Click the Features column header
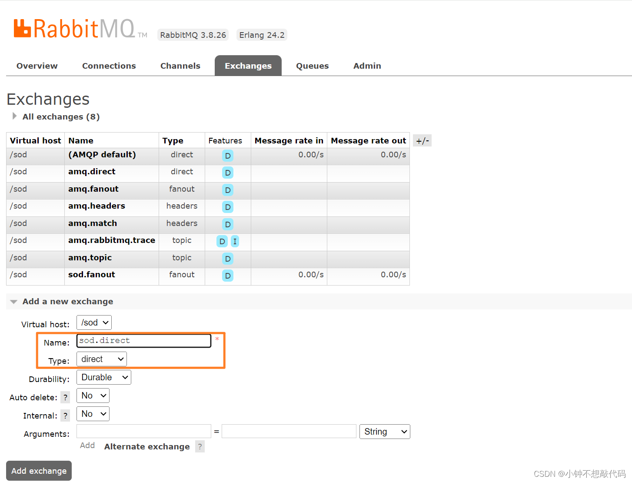The image size is (632, 482). (225, 140)
